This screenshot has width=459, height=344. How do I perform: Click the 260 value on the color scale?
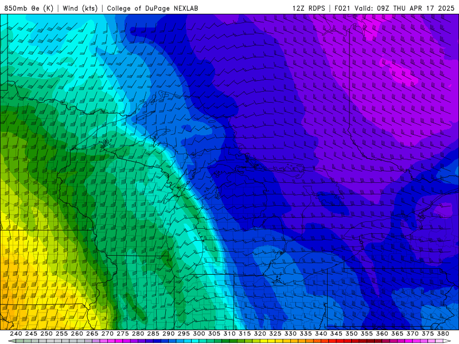[77, 334]
